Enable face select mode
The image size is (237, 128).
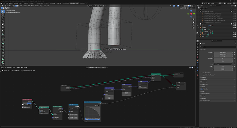[18, 6]
